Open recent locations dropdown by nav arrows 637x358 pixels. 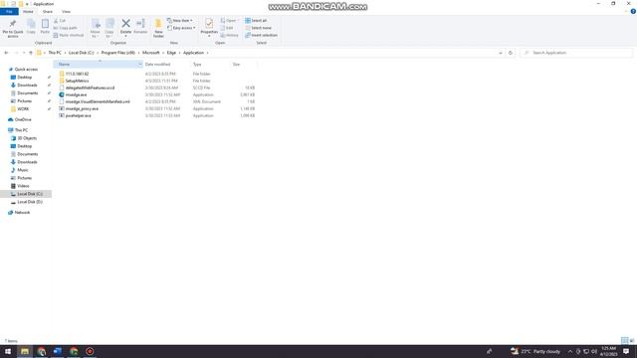[24, 53]
